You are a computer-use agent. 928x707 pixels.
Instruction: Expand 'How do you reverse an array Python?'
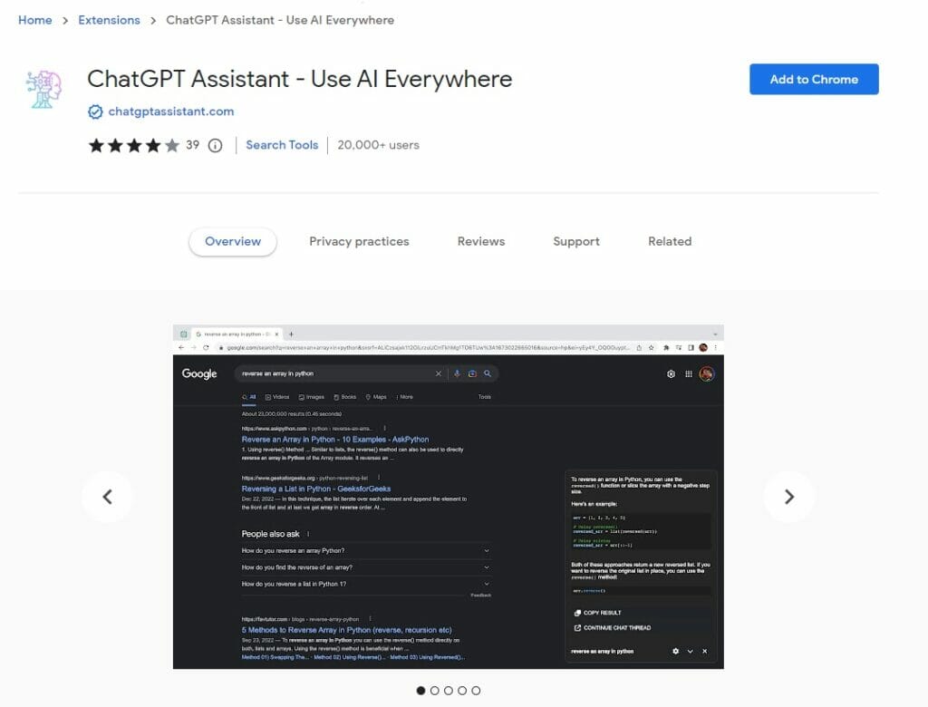[x=366, y=551]
